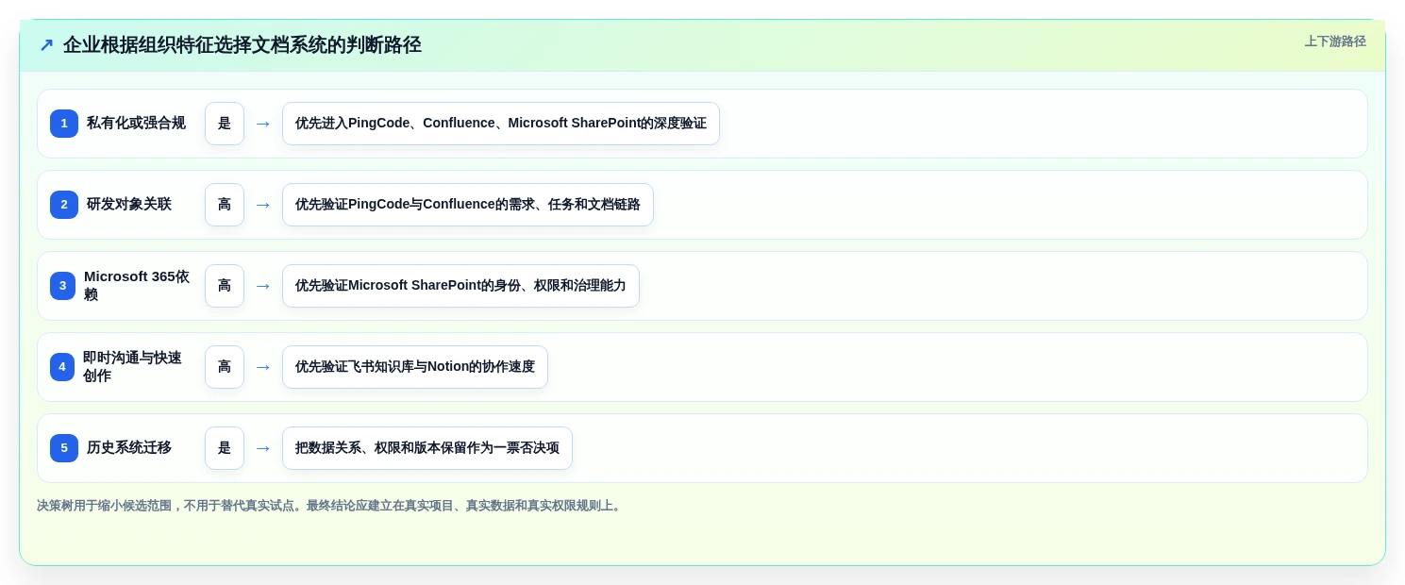Click step number badge 3

(x=62, y=286)
